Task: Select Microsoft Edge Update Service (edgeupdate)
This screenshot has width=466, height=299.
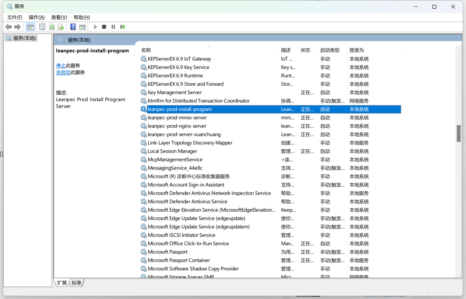Action: (270, 218)
